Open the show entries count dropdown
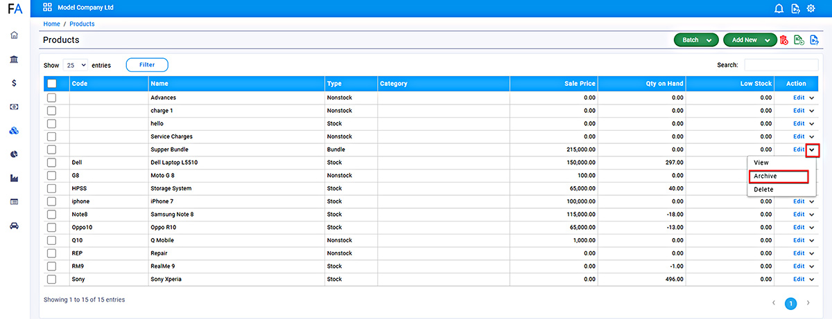832x319 pixels. click(x=76, y=65)
